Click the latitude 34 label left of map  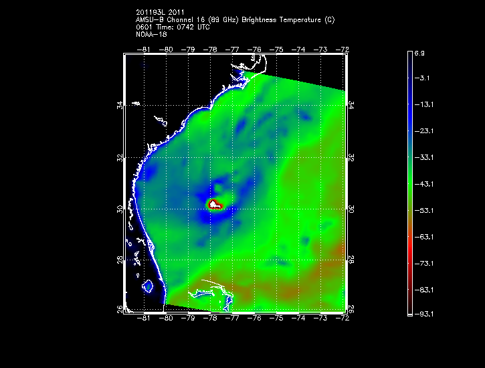coord(120,106)
